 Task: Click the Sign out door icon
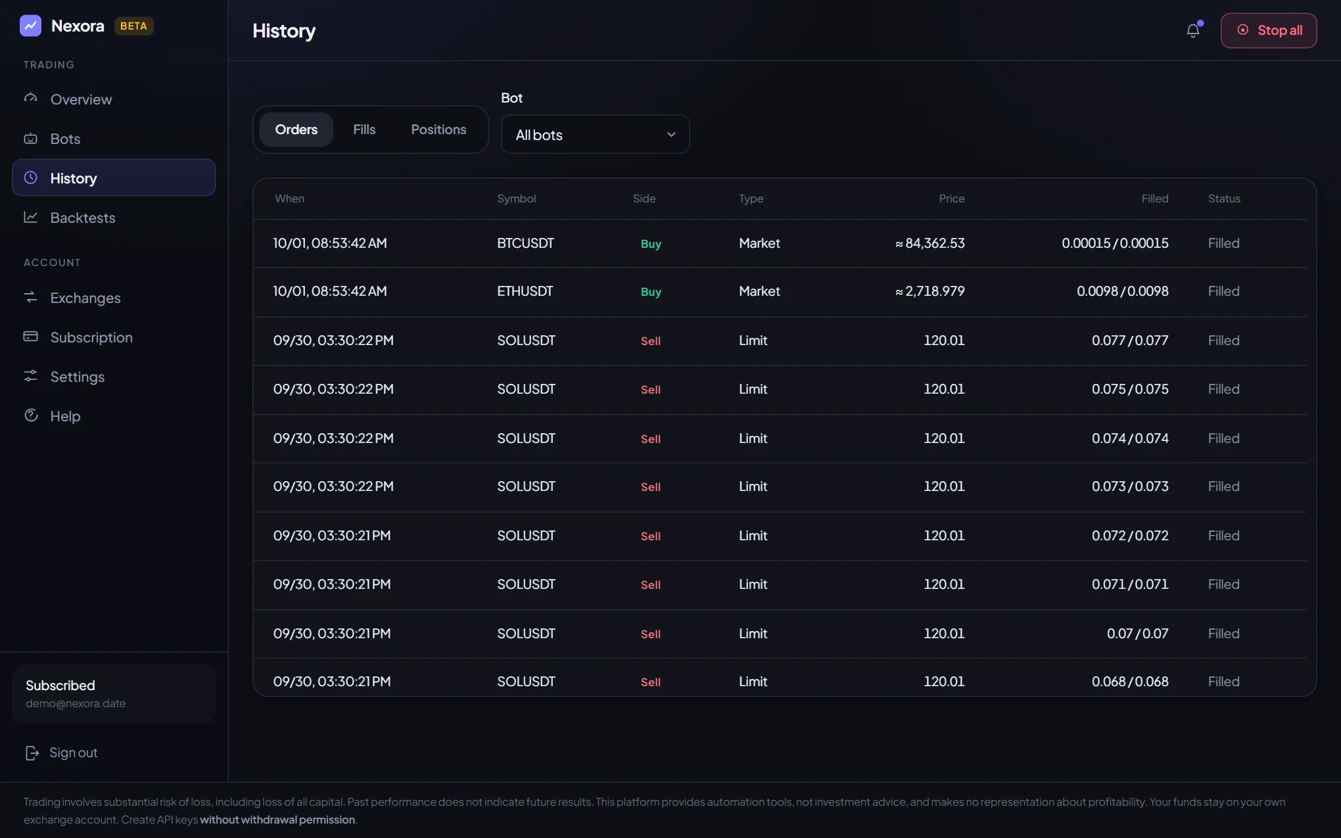(32, 753)
